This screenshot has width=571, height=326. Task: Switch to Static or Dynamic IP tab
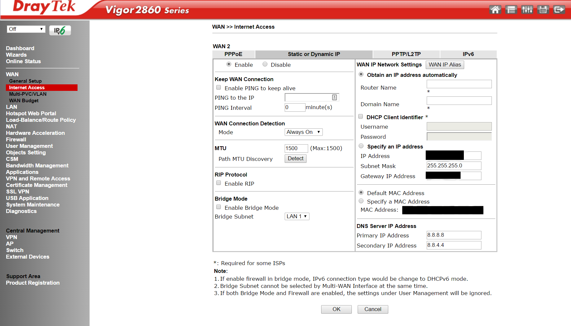[x=314, y=54]
